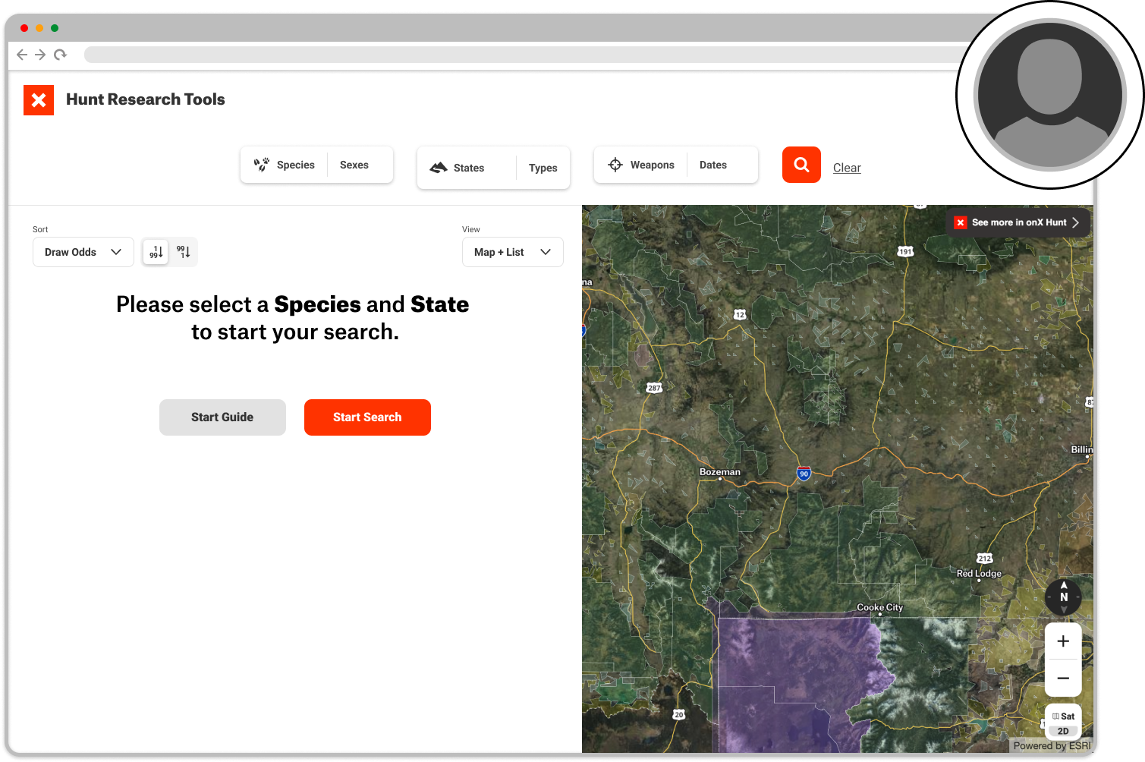Switch the map to 2D view
The height and width of the screenshot is (762, 1145).
1062,730
